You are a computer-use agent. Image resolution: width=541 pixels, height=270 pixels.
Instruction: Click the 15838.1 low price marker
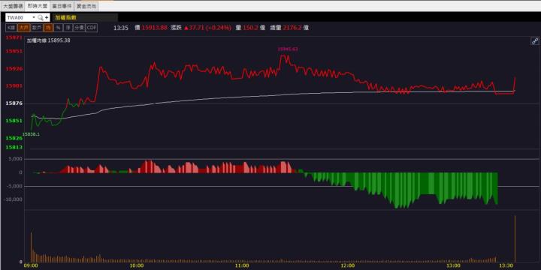click(x=31, y=134)
